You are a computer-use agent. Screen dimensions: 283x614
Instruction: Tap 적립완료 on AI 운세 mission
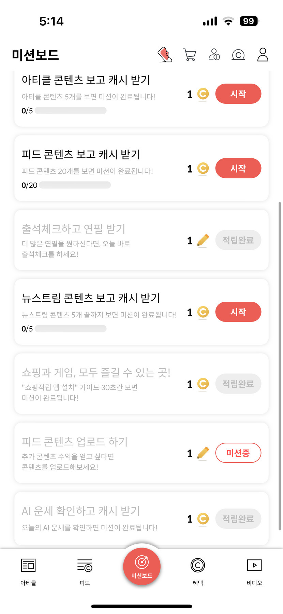238,519
